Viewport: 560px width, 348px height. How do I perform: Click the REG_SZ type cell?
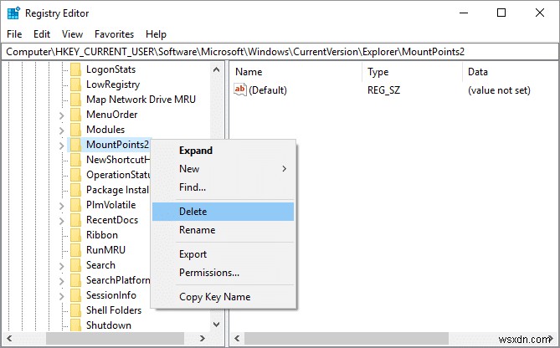tap(383, 90)
